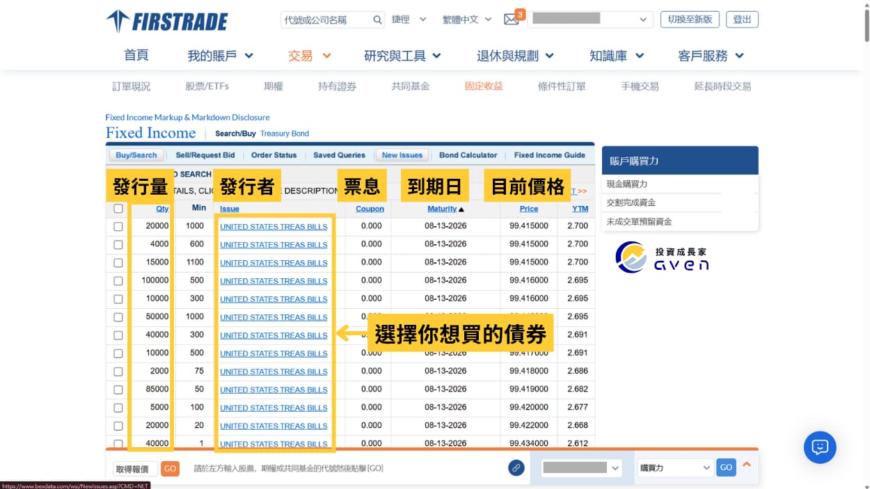Go to 首頁 home
The image size is (870, 489).
point(136,56)
